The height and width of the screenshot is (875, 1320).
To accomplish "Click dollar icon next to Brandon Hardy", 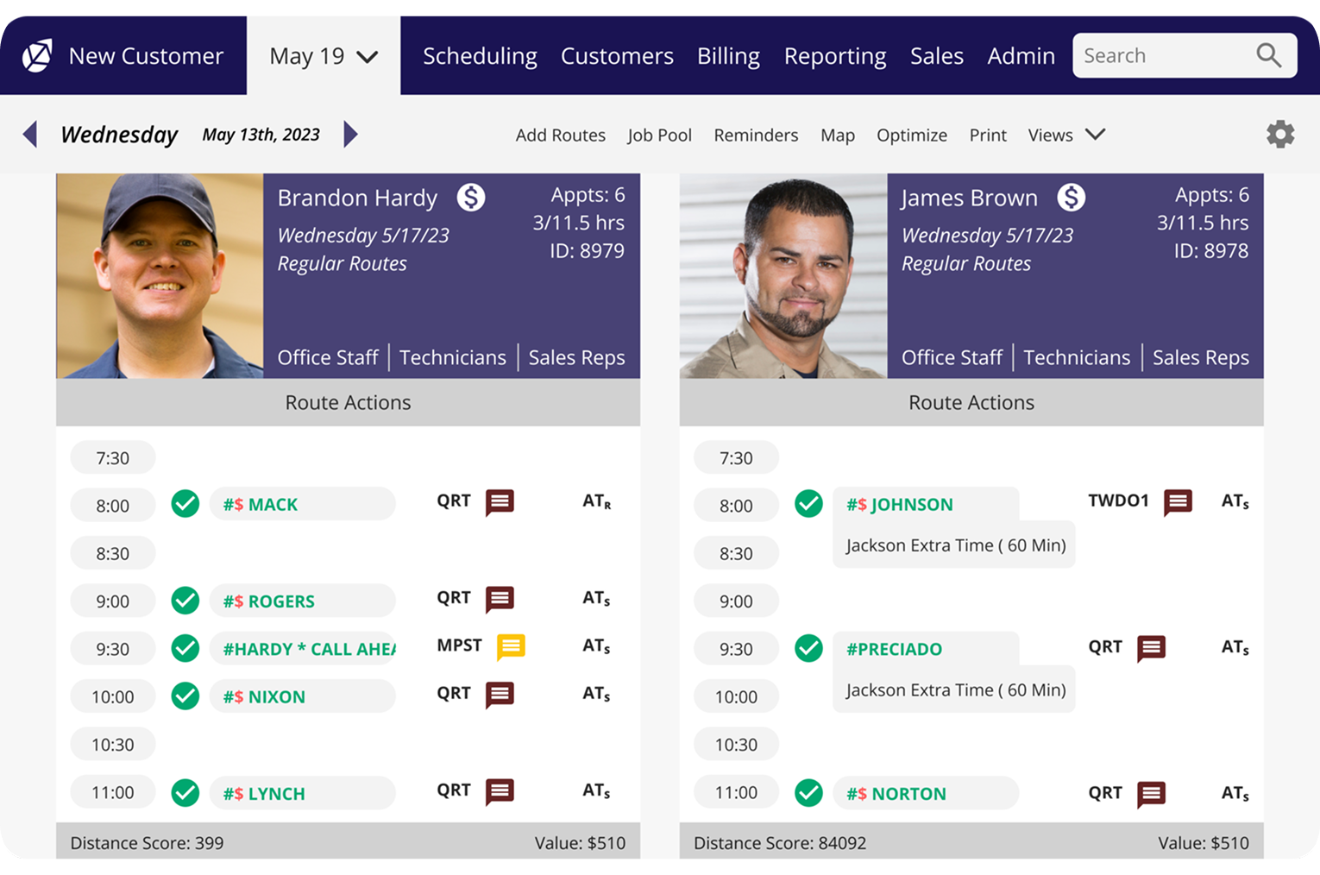I will point(471,198).
